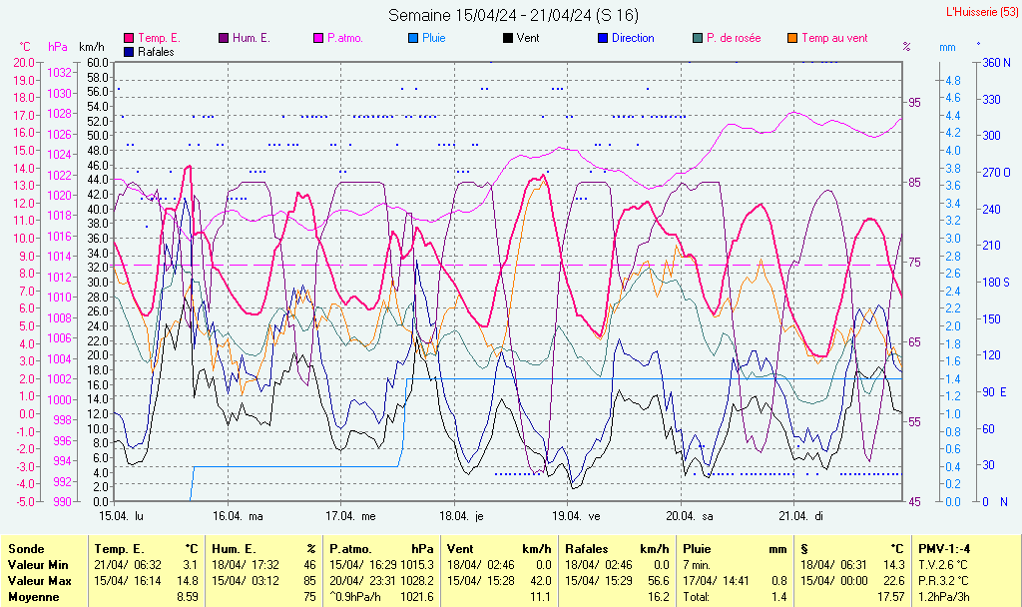
Task: Select the 'Temp. E.' legend label
Action: click(159, 39)
